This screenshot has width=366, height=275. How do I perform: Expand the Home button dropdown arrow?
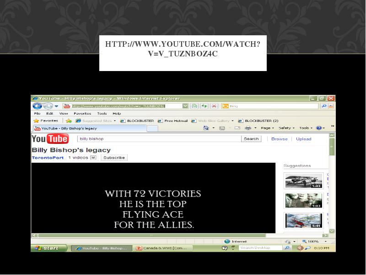click(x=213, y=128)
